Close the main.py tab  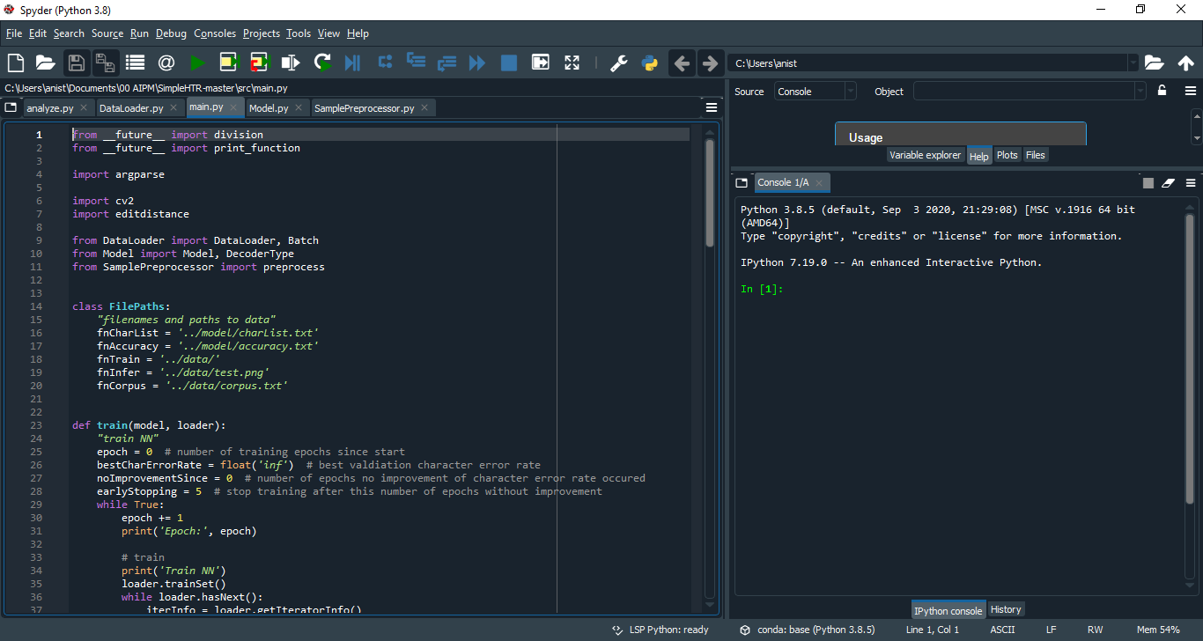tap(234, 107)
